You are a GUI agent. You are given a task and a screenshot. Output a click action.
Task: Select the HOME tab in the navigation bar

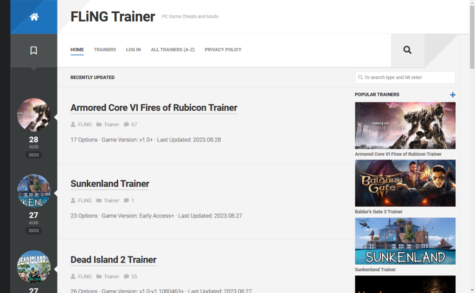[77, 50]
